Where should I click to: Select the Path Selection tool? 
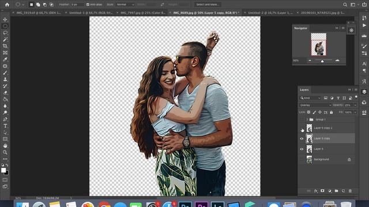(5, 133)
